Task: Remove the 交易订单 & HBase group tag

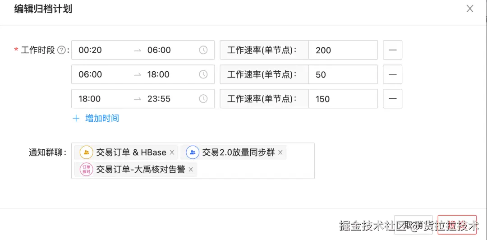Action: [x=172, y=153]
